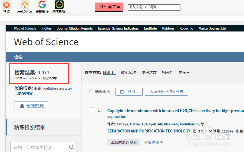
Task: Click 添加到标记结果列表 button
Action: pos(166,92)
